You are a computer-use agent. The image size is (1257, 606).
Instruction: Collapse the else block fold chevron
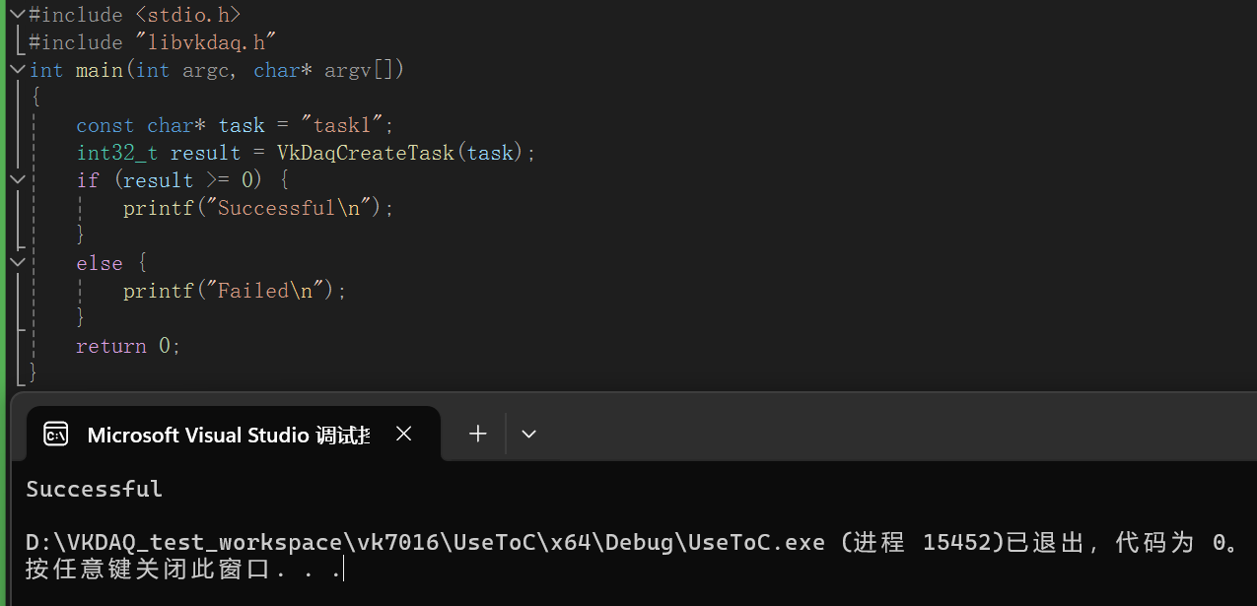pos(17,263)
